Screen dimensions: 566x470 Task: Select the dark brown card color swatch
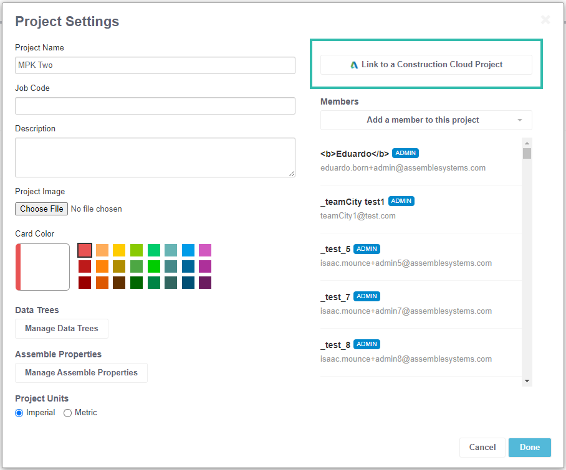click(x=119, y=283)
